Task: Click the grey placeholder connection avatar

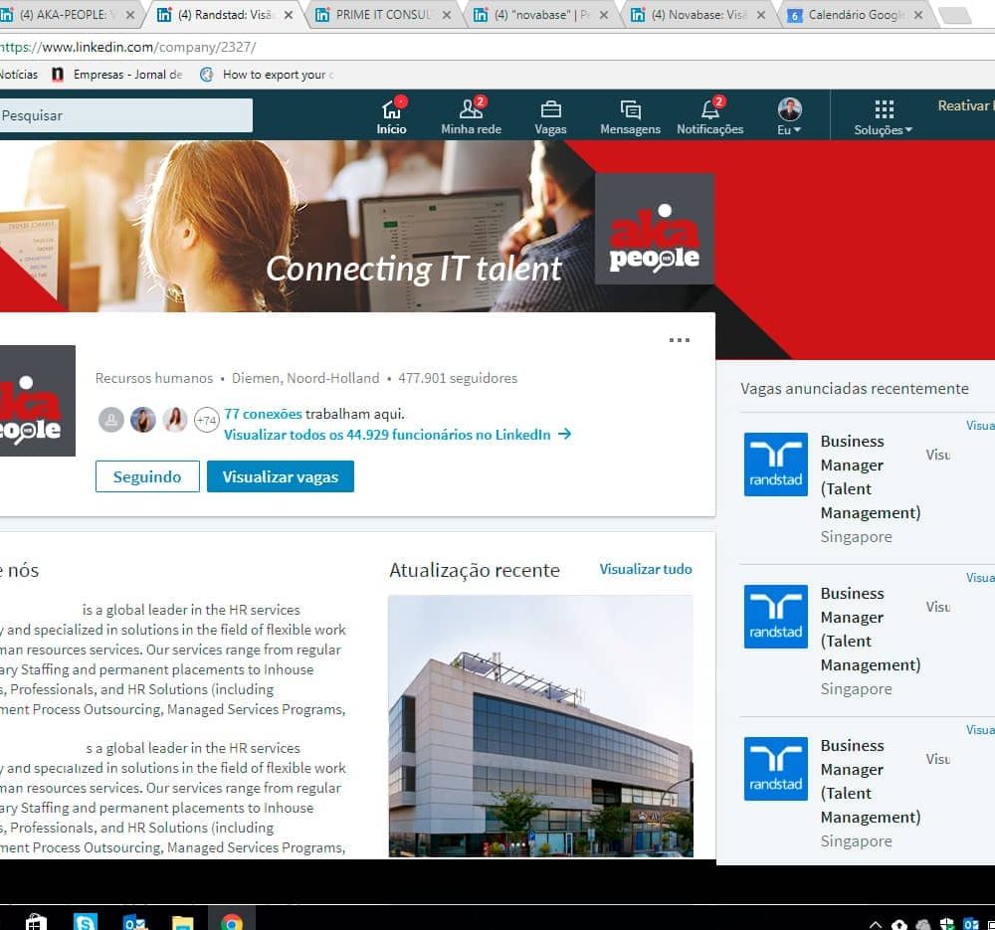Action: coord(111,420)
